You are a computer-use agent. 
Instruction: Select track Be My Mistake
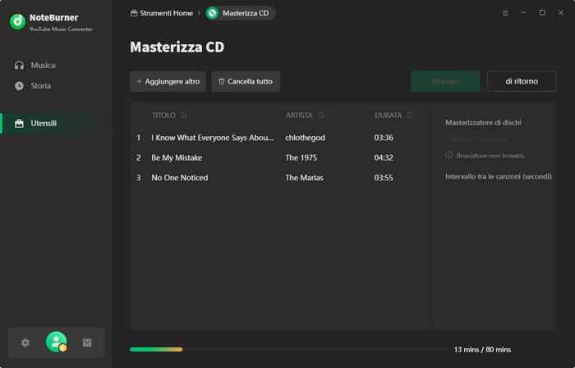pyautogui.click(x=177, y=157)
